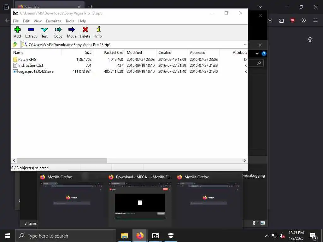Open the View menu

click(38, 21)
